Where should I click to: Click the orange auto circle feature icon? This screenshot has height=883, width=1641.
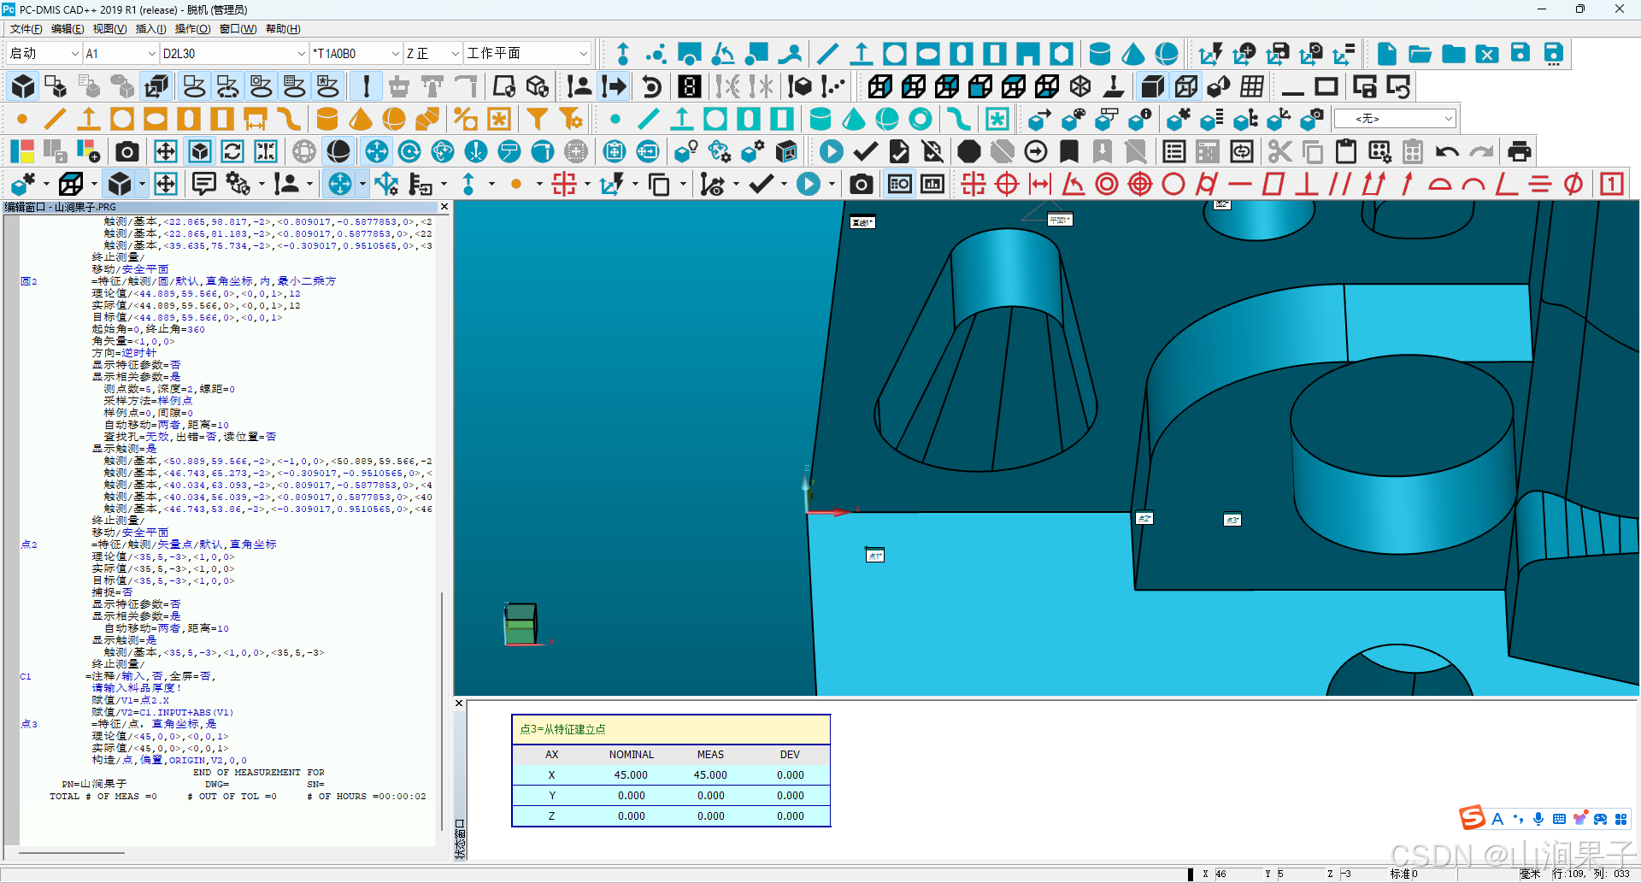[122, 119]
